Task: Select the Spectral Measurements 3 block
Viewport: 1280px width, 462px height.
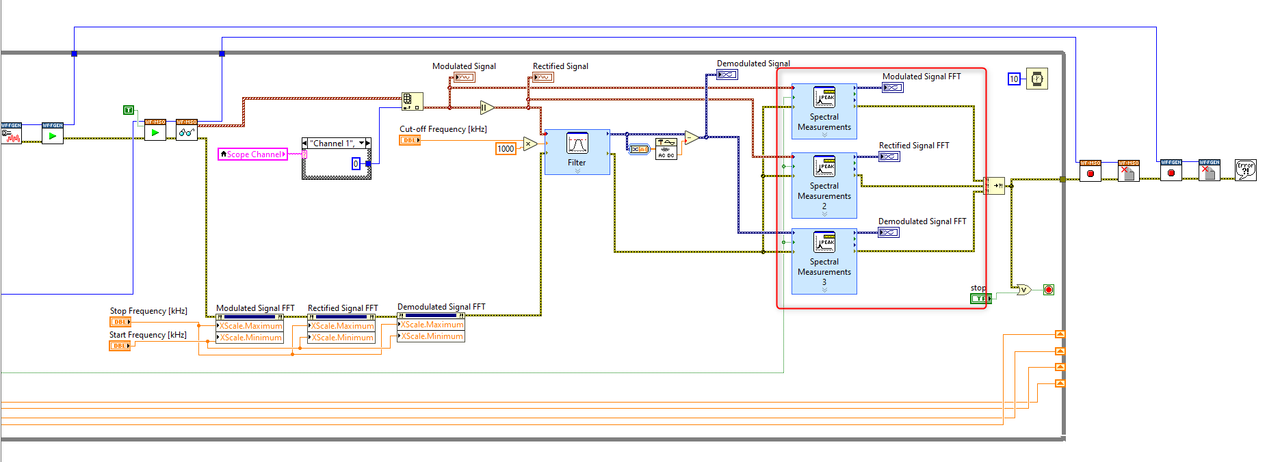Action: pyautogui.click(x=824, y=261)
